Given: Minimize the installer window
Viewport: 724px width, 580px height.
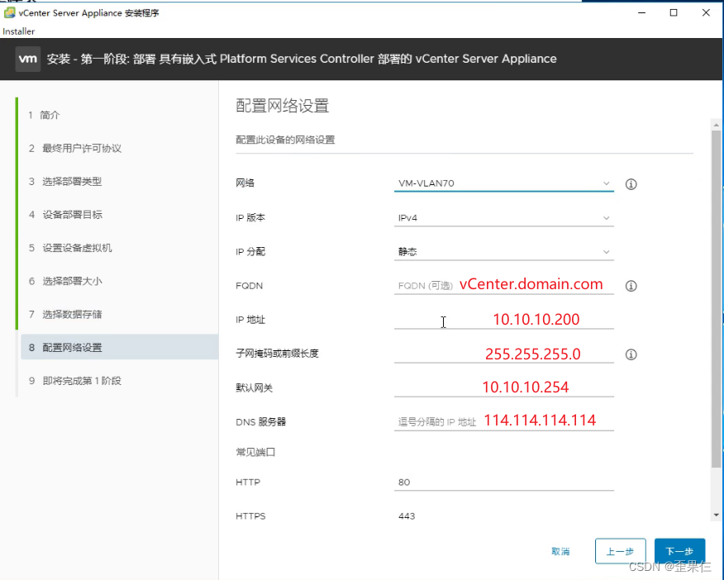Looking at the screenshot, I should [x=641, y=13].
